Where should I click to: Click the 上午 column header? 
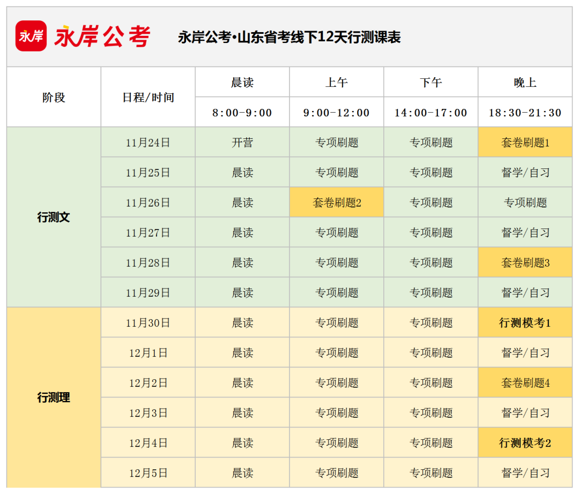point(336,82)
